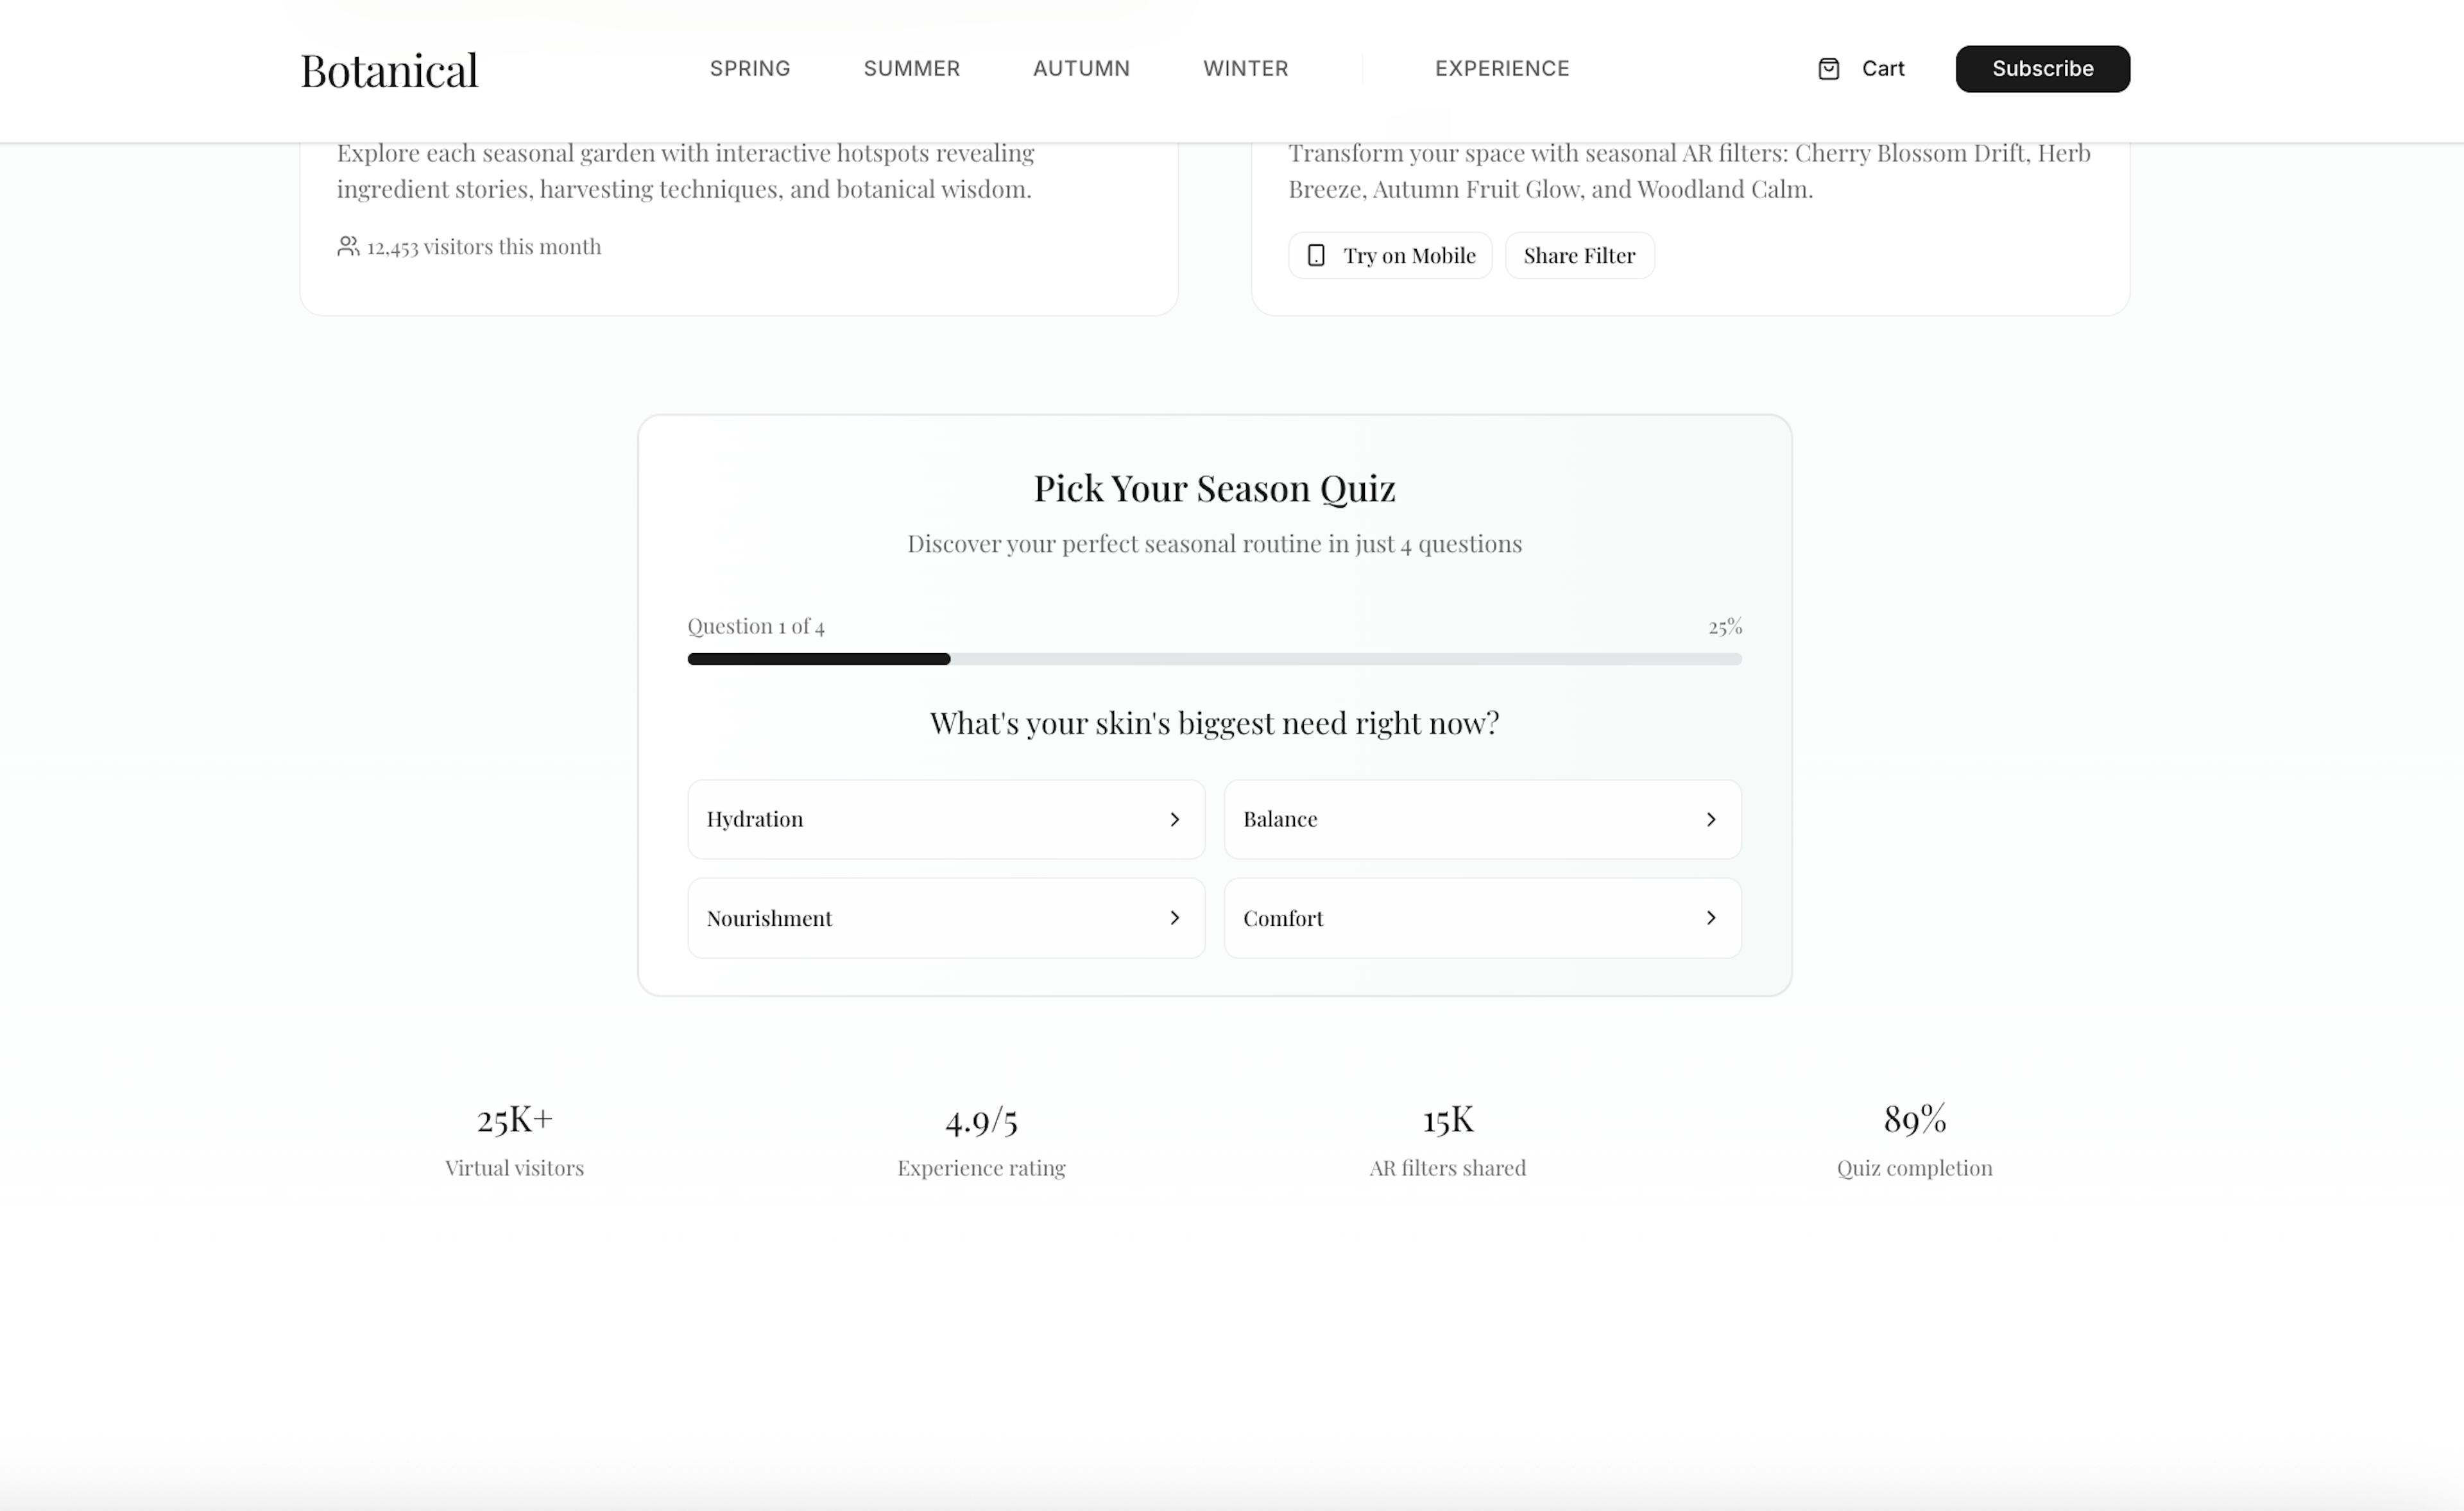Click the mobile phone icon in Try on Mobile
The height and width of the screenshot is (1511, 2464).
point(1316,256)
